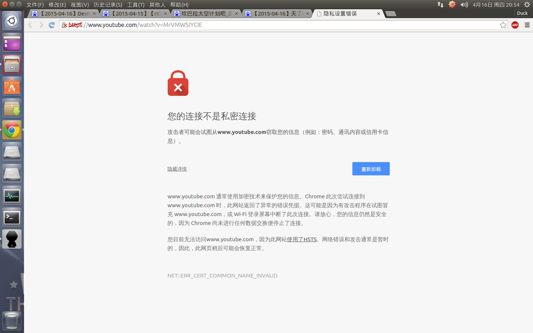533x333 pixels.
Task: Open the system gear session menu
Action: pyautogui.click(x=527, y=4)
